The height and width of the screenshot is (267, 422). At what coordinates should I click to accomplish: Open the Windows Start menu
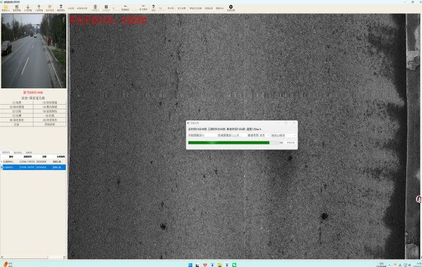point(190,265)
